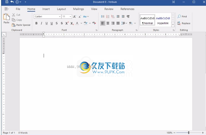Click the Paste clipboard icon
Screen dimensions: 206x135
(6, 17)
